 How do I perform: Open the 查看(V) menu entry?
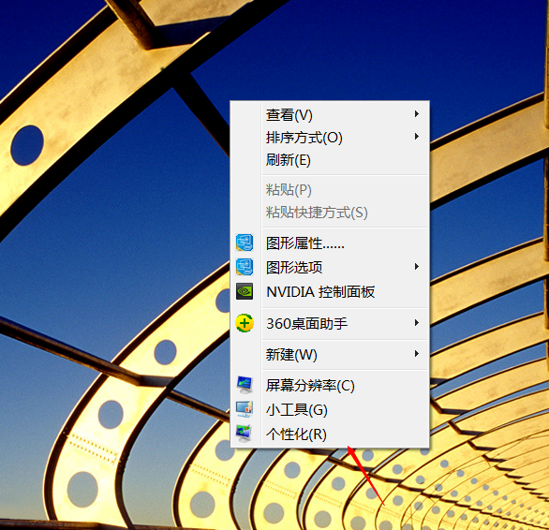click(x=329, y=114)
